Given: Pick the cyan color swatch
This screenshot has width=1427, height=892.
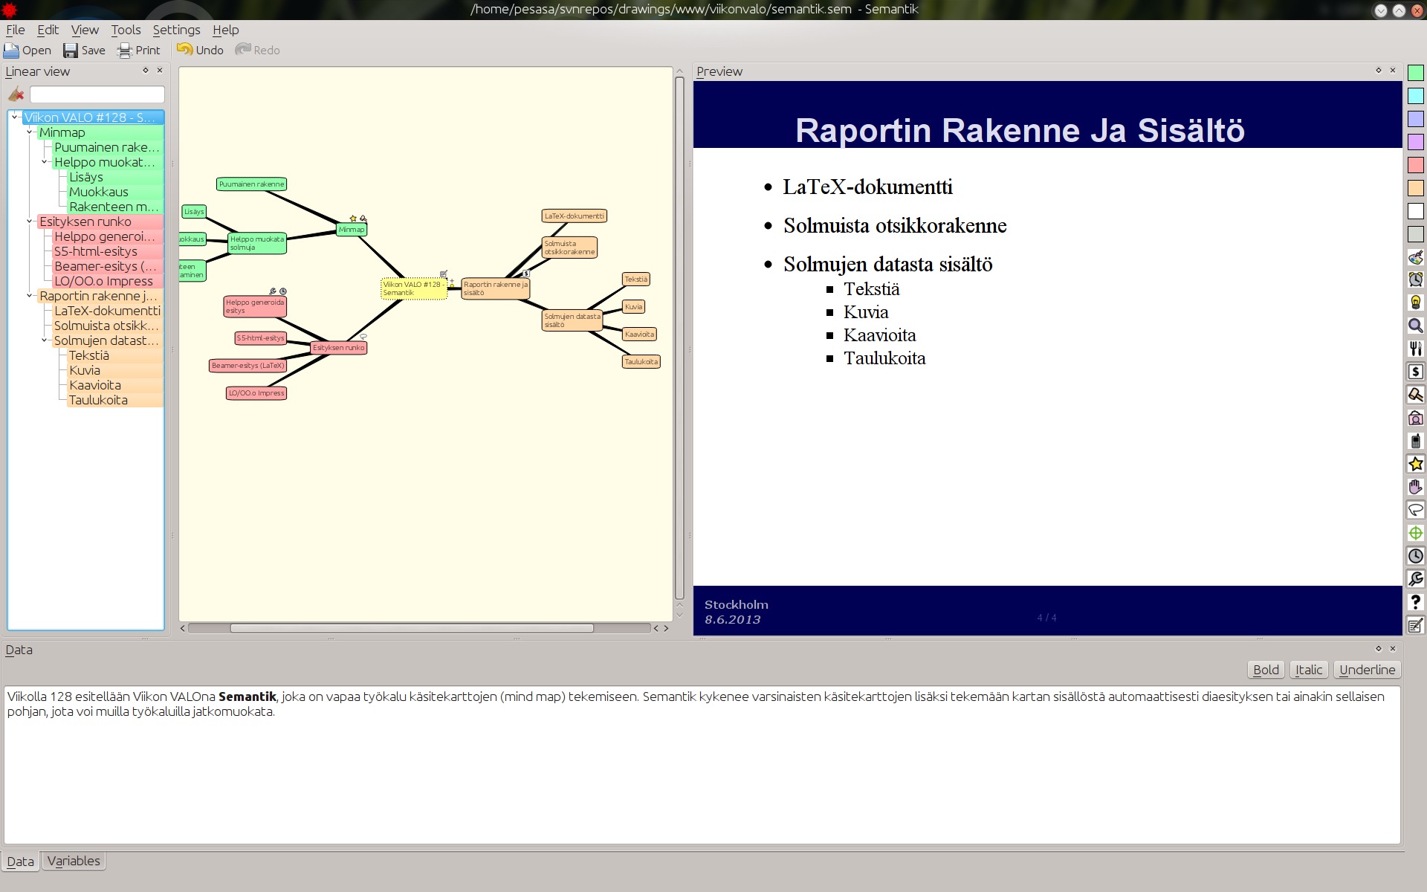Looking at the screenshot, I should click(x=1415, y=96).
